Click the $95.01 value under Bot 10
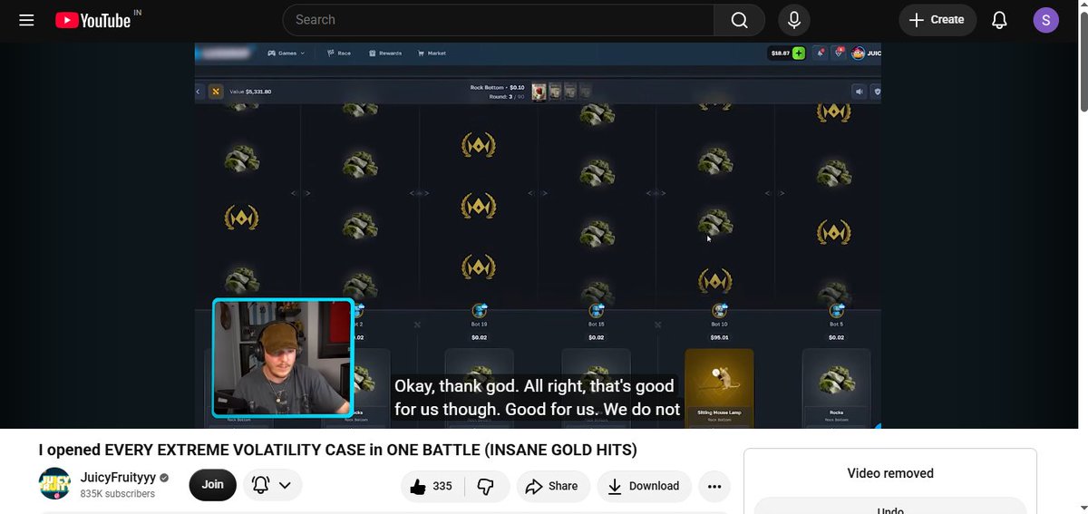 click(719, 337)
